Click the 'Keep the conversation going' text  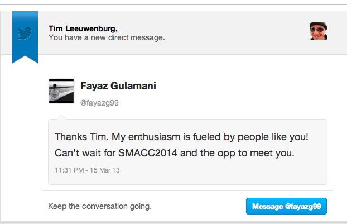pyautogui.click(x=100, y=206)
